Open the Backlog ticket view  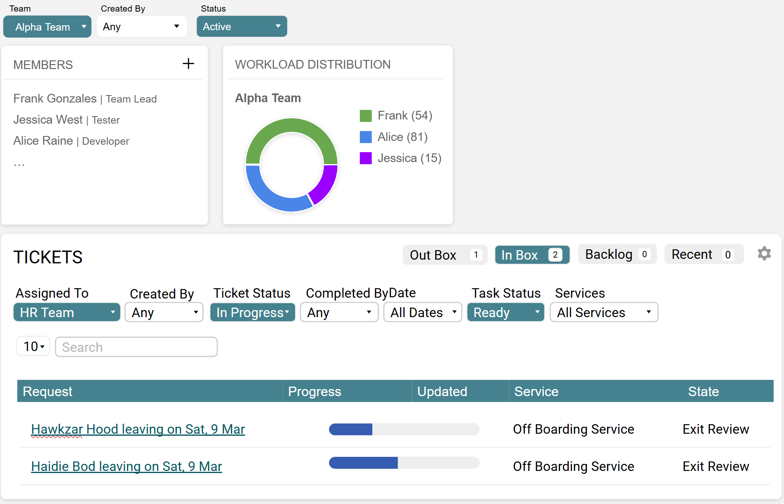[x=617, y=254]
